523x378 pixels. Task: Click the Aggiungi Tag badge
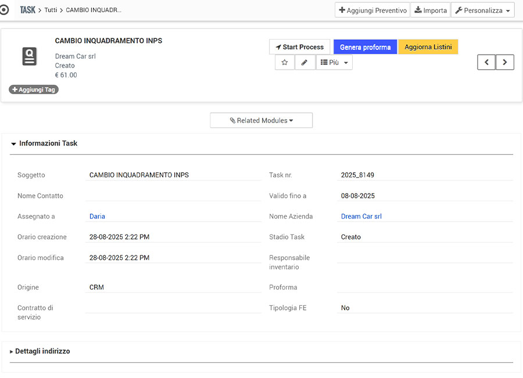click(x=34, y=90)
